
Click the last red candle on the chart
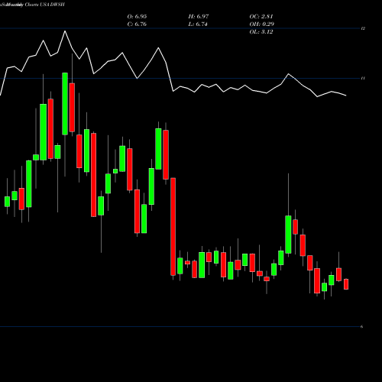coord(346,284)
